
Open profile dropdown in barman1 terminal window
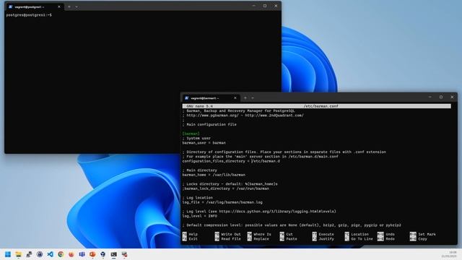click(x=253, y=98)
